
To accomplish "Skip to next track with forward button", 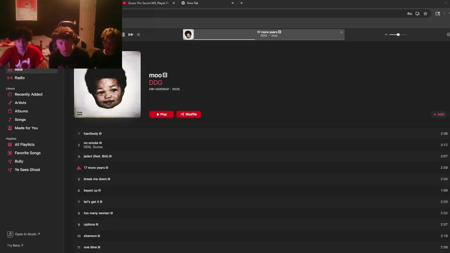I will [x=130, y=34].
